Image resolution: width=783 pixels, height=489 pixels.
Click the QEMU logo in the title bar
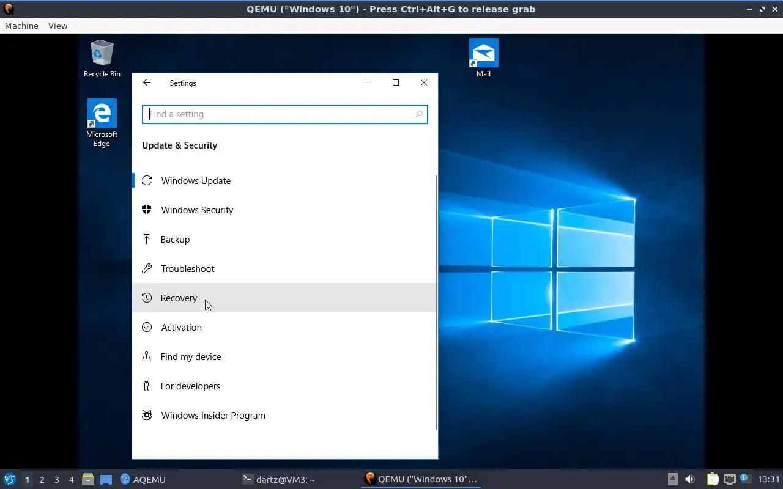(9, 9)
